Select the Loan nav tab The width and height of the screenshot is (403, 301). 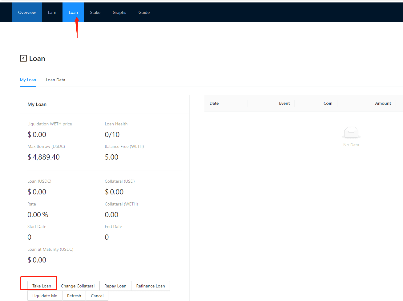tap(73, 12)
